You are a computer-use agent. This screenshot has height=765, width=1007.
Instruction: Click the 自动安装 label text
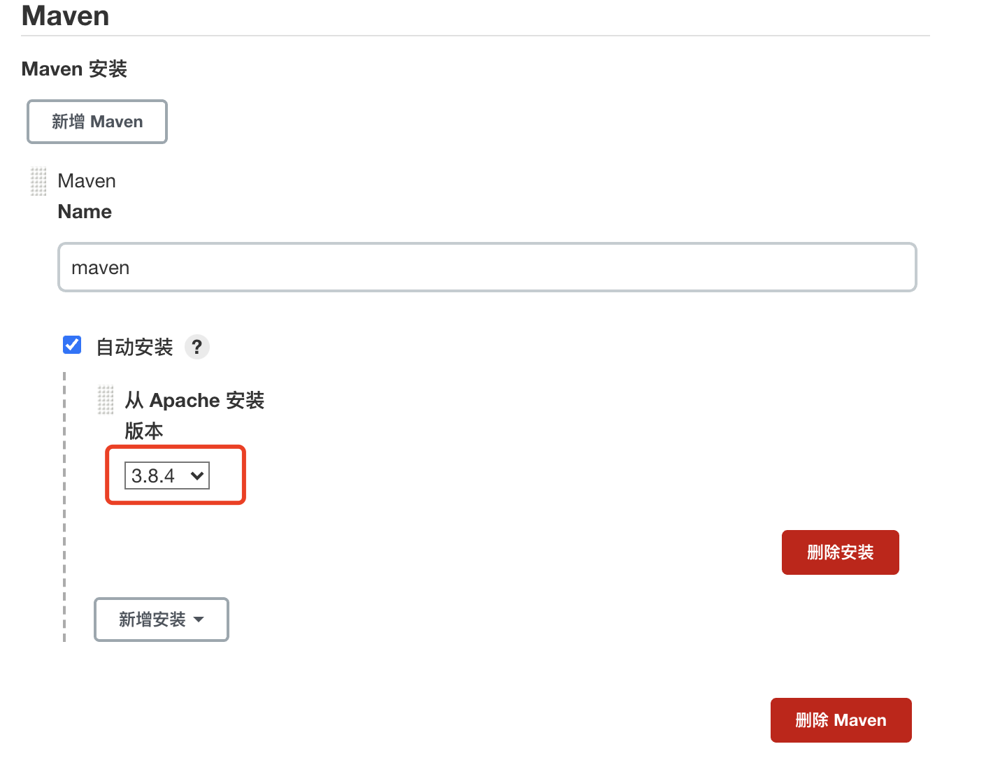pos(134,347)
